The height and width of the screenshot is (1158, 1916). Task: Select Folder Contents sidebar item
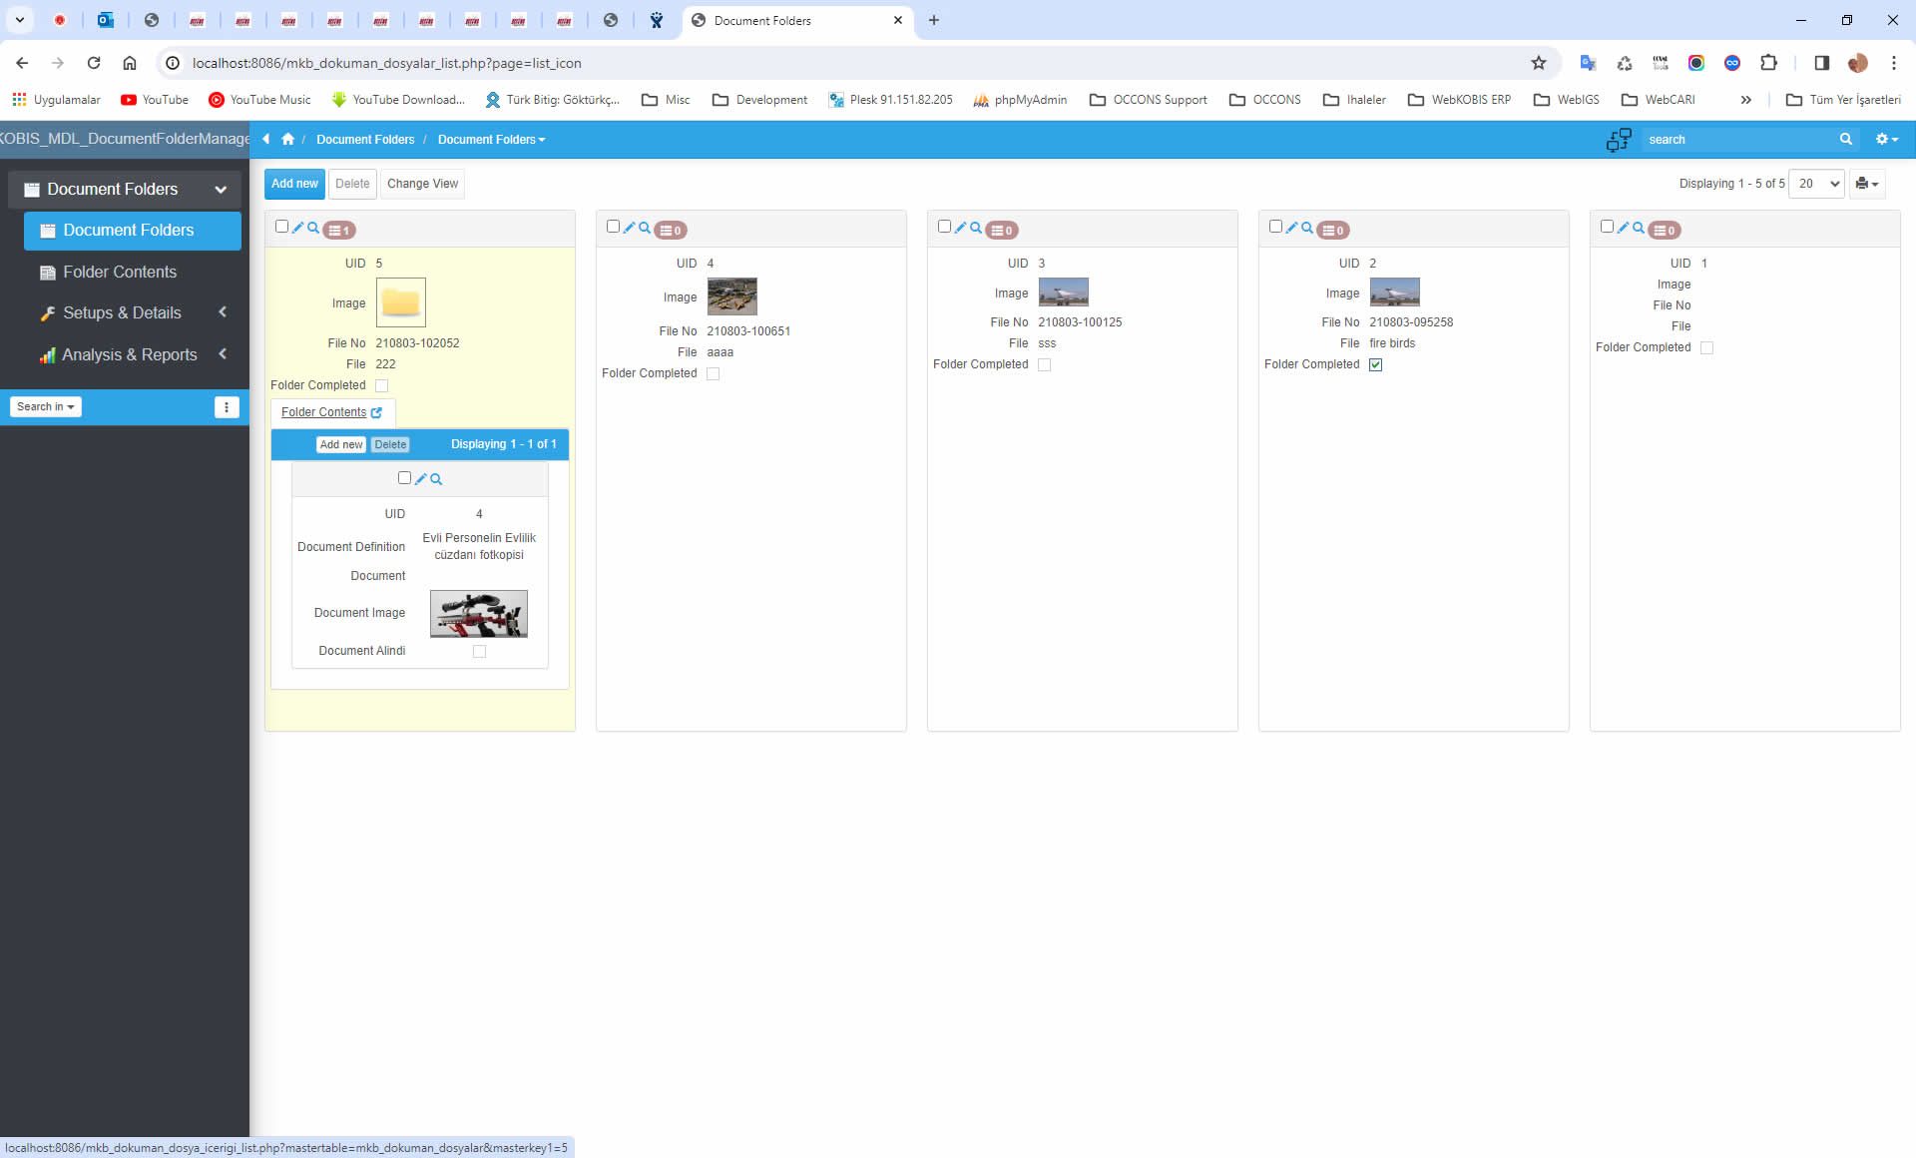pos(120,272)
